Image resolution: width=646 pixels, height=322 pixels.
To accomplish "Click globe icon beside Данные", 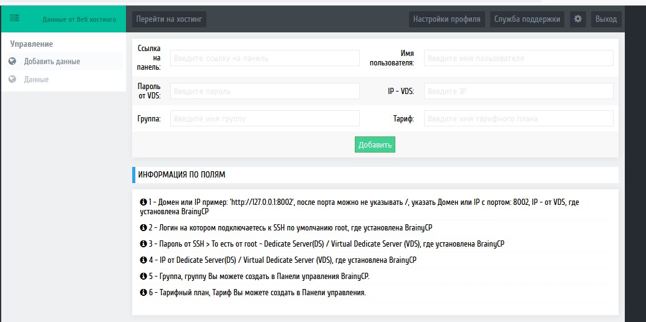I will coord(12,80).
